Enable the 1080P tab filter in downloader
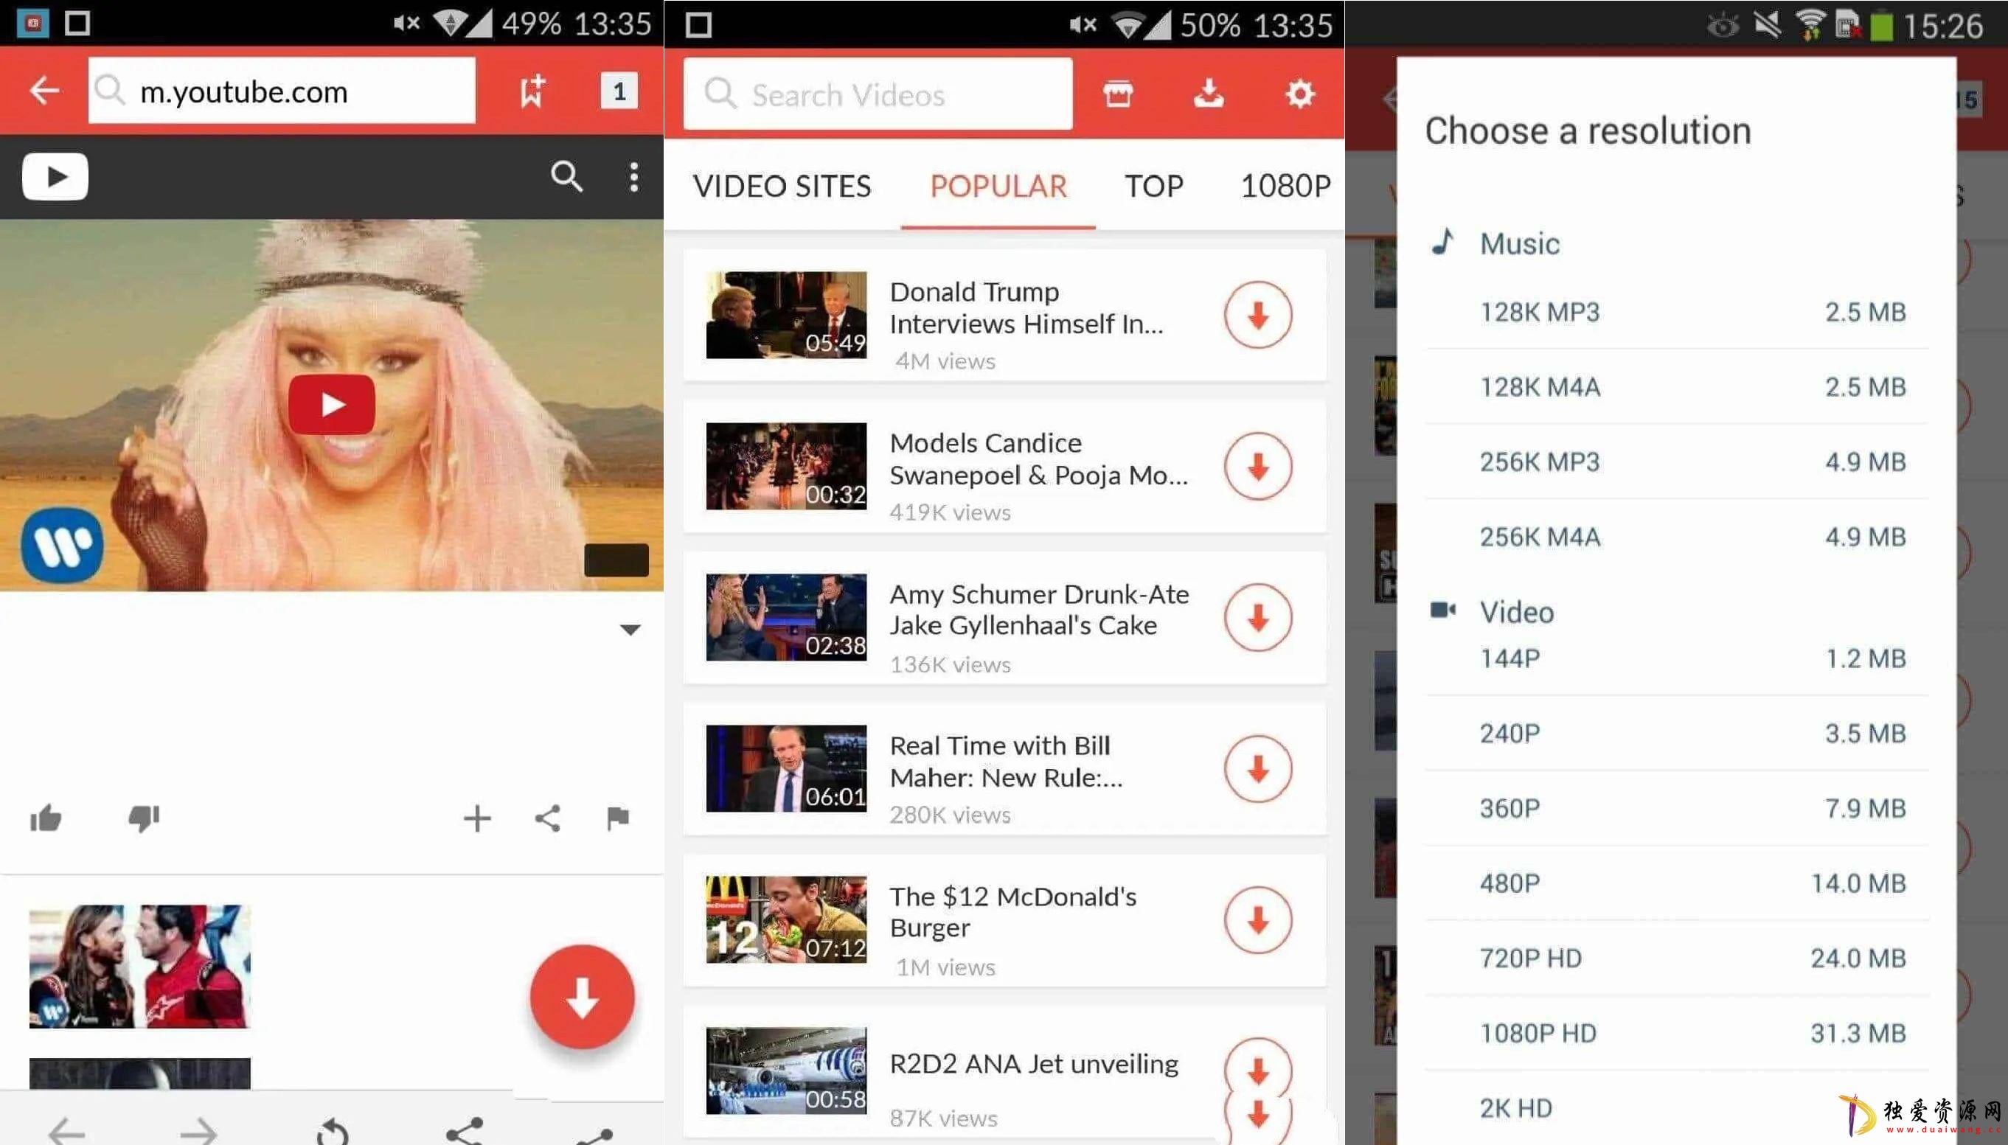Screen dimensions: 2008x1145 [x=1281, y=184]
